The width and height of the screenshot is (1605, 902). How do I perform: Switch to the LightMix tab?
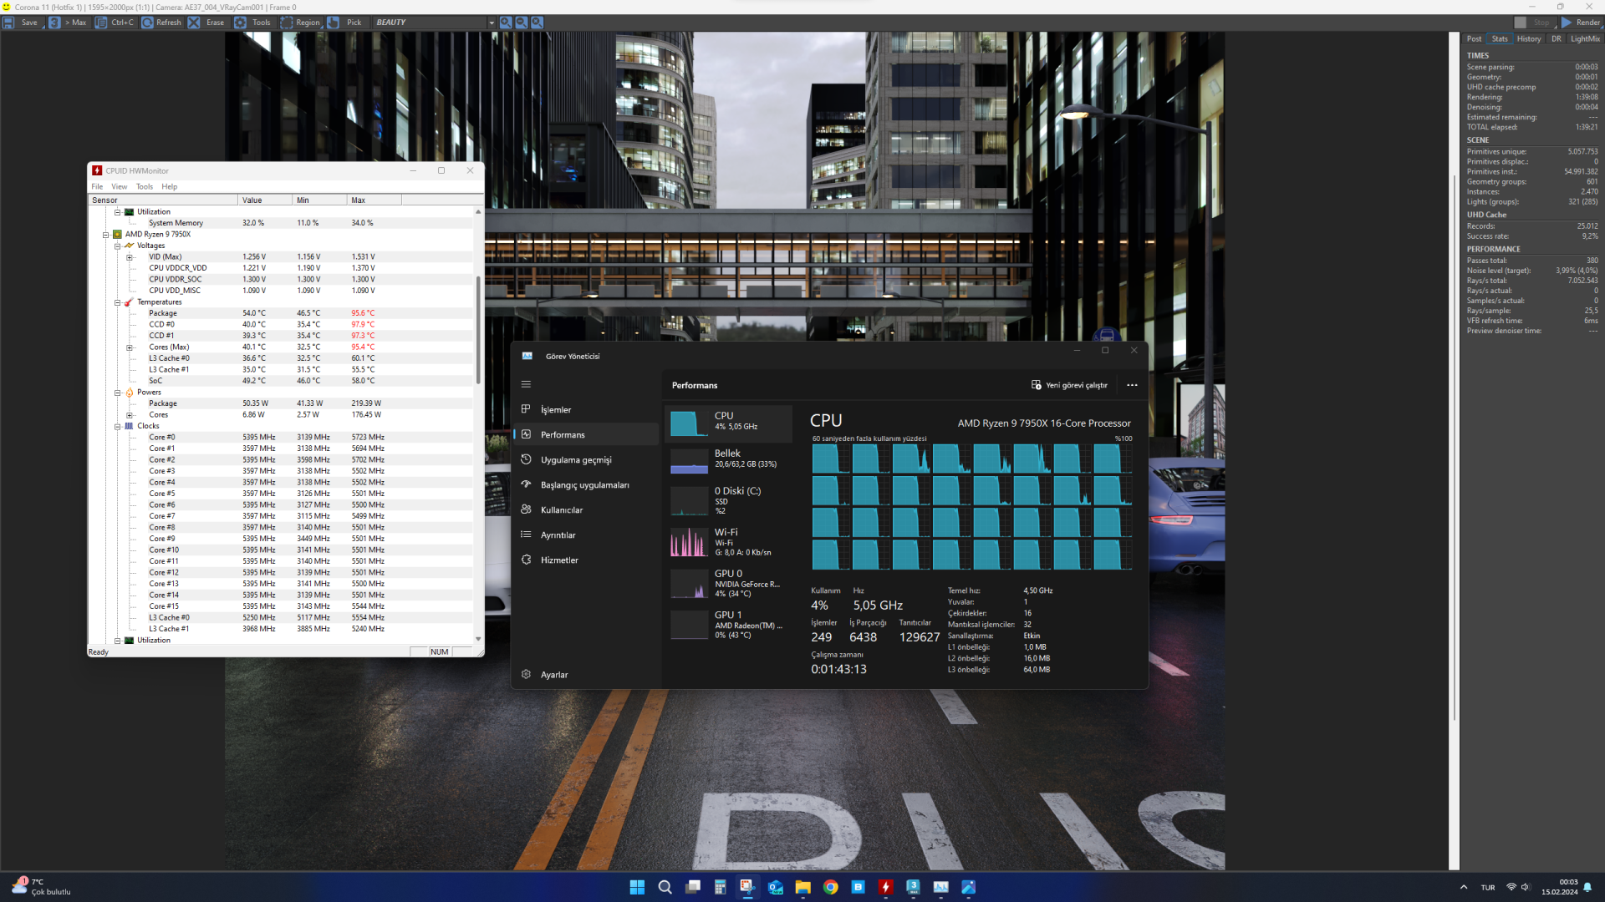pyautogui.click(x=1584, y=38)
